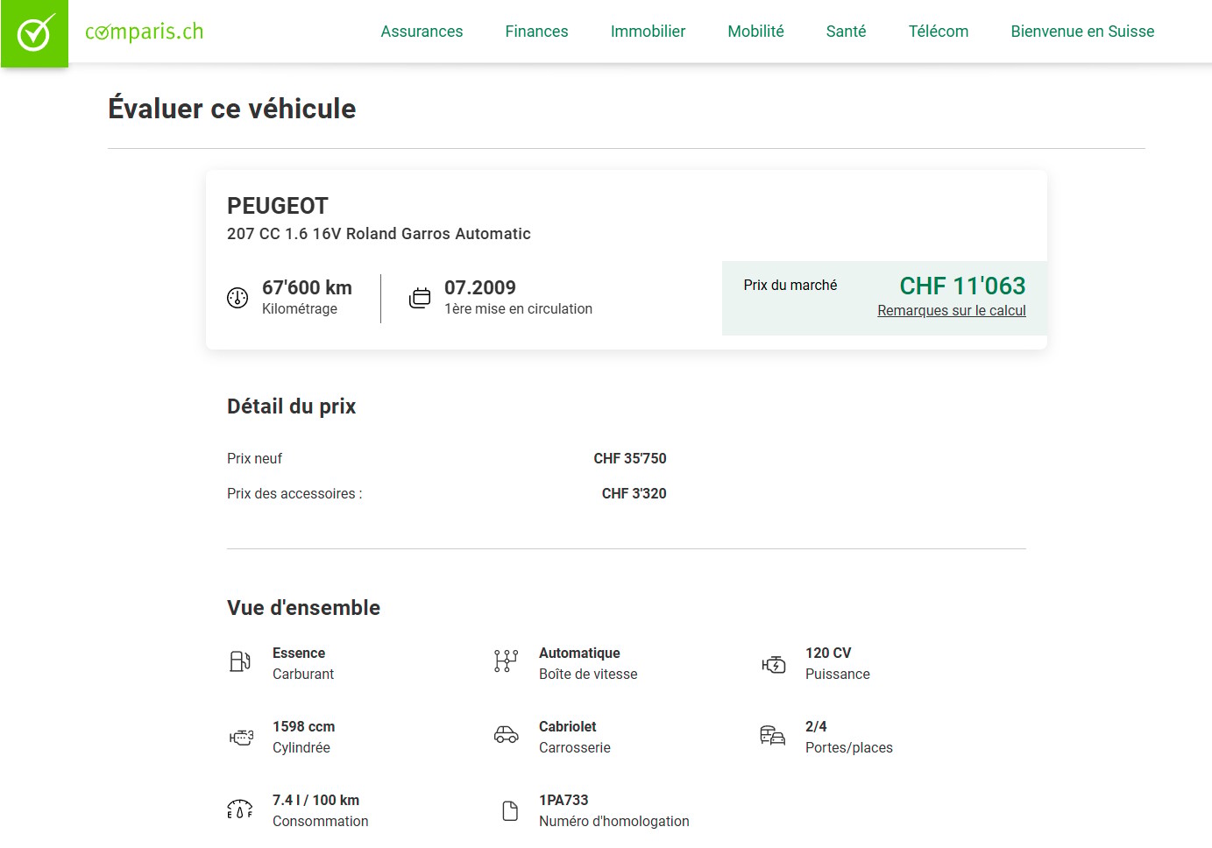Click calendar icon for 1ère mise en circulation
The height and width of the screenshot is (848, 1212).
[x=420, y=298]
